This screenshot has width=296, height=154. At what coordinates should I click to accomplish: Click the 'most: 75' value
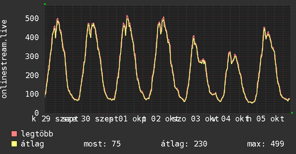pos(102,144)
